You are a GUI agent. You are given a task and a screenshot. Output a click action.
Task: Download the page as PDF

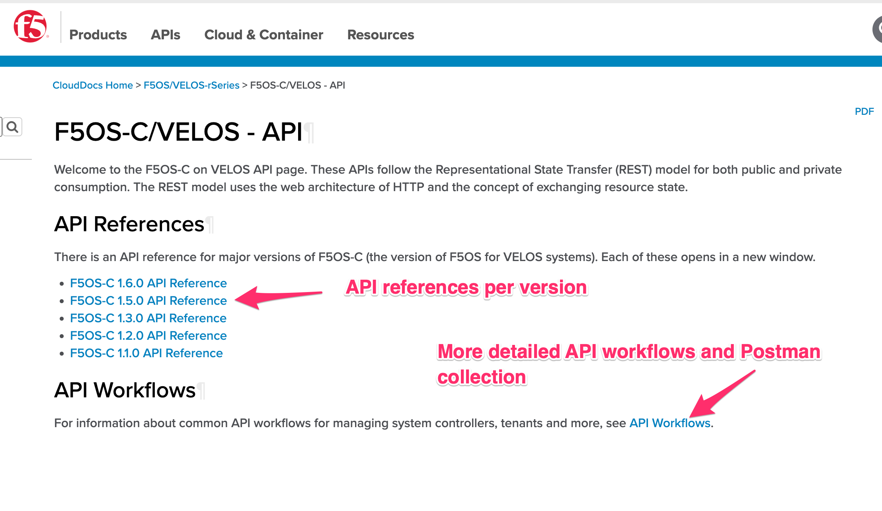864,111
